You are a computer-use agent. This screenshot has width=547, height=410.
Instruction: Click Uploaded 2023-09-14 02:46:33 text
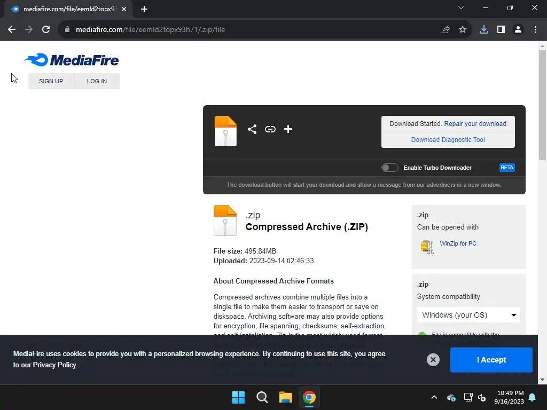click(x=263, y=261)
